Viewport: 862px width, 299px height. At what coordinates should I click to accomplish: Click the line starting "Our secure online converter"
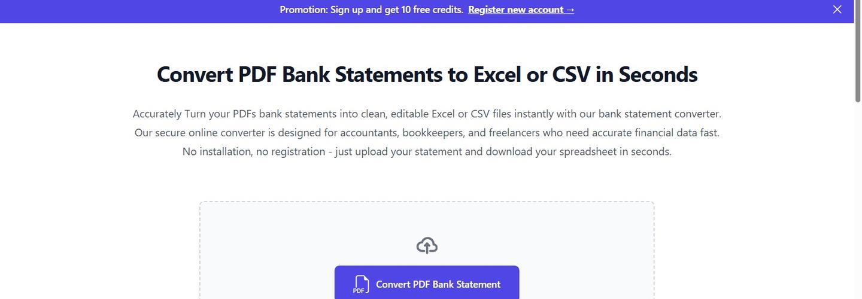(x=427, y=133)
